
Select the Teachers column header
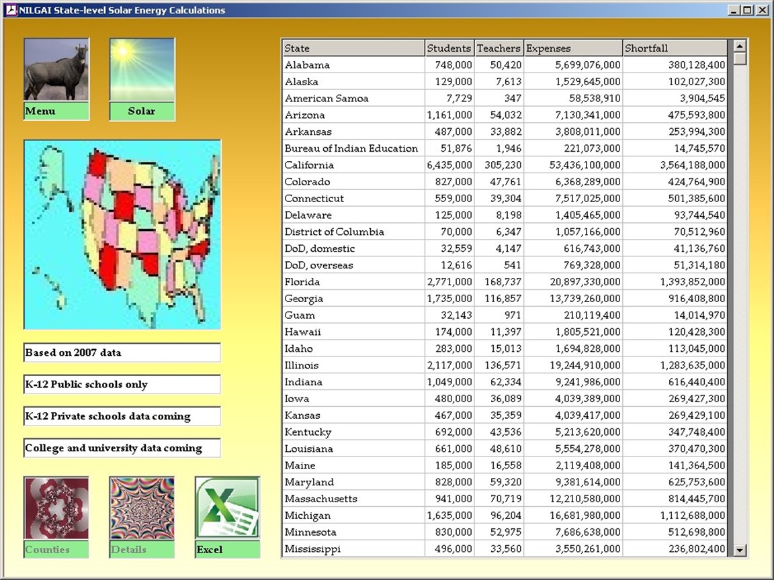click(x=499, y=48)
